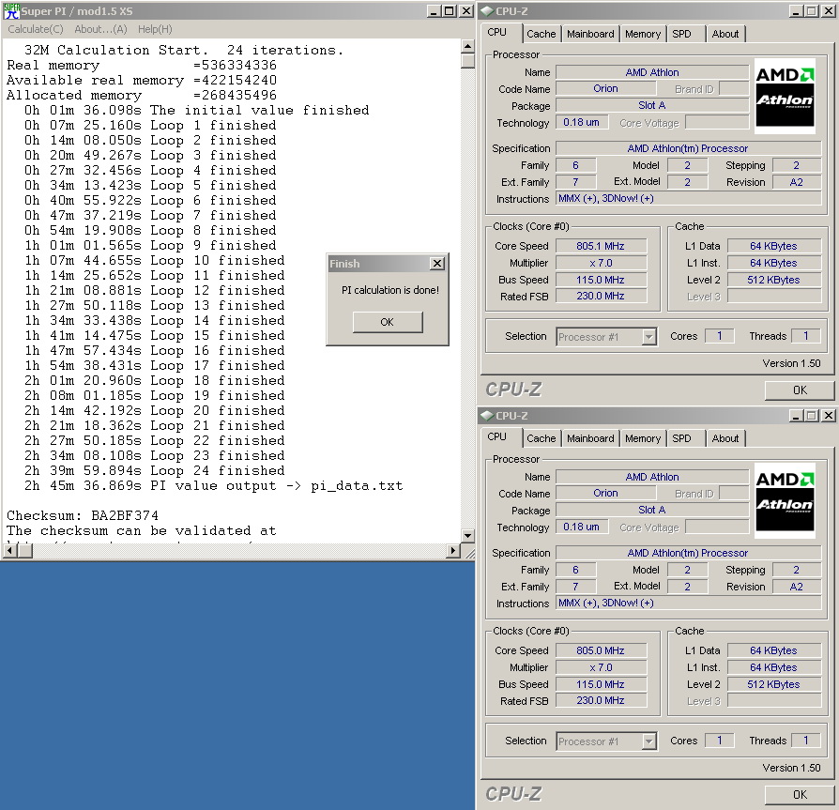Click the AMD Athlon logo in top CPU-Z
The width and height of the screenshot is (839, 810).
tap(785, 95)
